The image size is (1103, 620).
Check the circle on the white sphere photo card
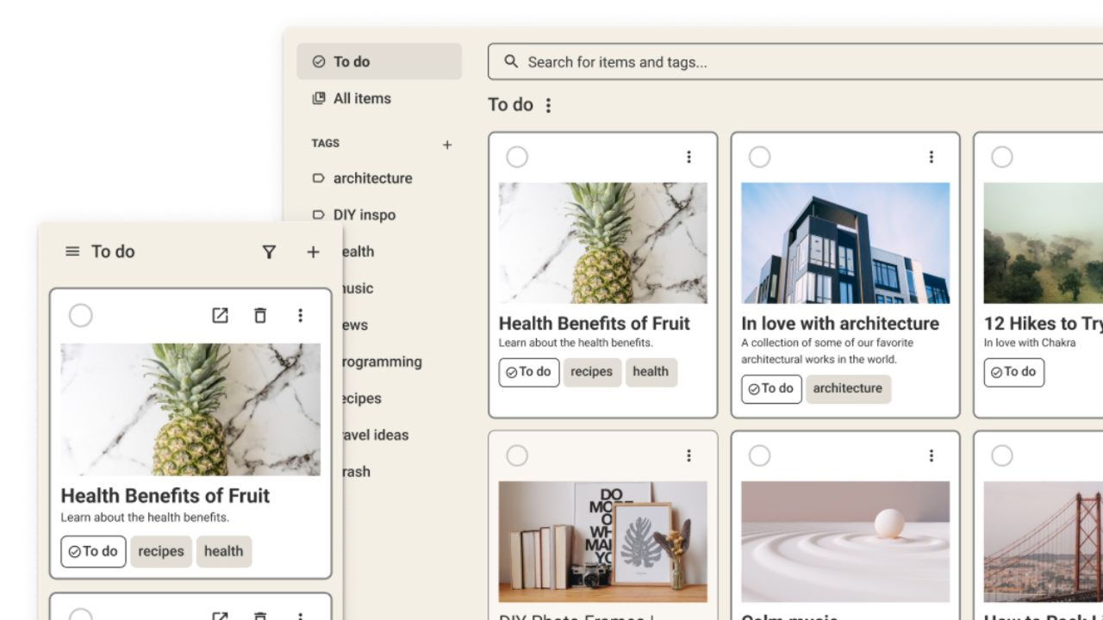759,456
